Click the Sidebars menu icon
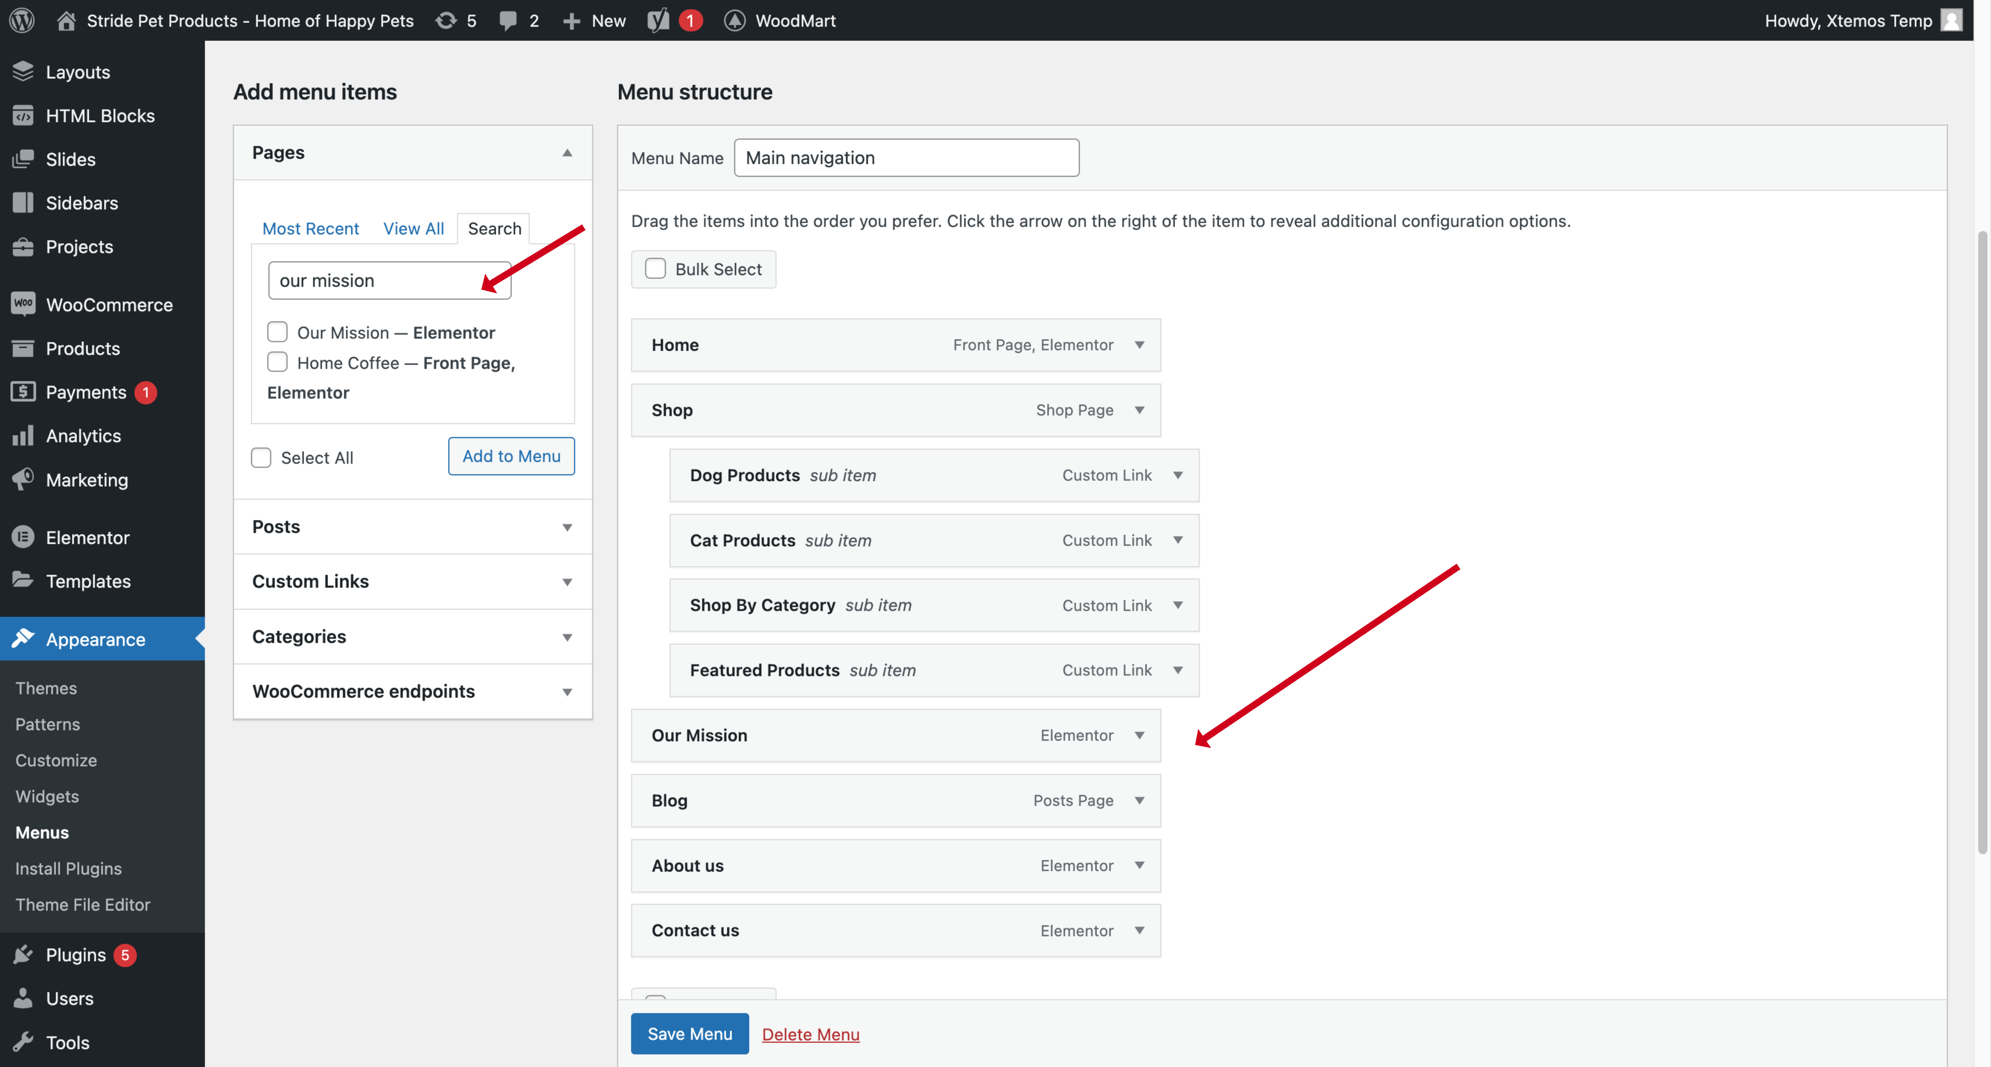 tap(23, 202)
